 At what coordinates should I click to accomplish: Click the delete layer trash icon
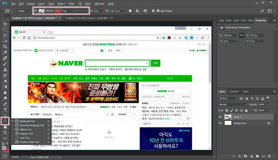coord(269,156)
